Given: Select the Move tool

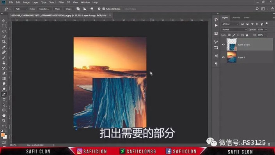Looking at the screenshot, I should (4, 21).
